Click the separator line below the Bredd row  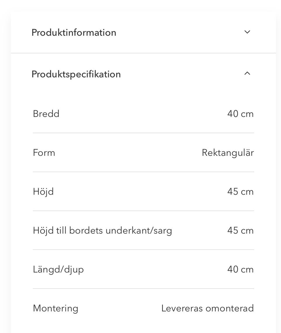point(143,133)
